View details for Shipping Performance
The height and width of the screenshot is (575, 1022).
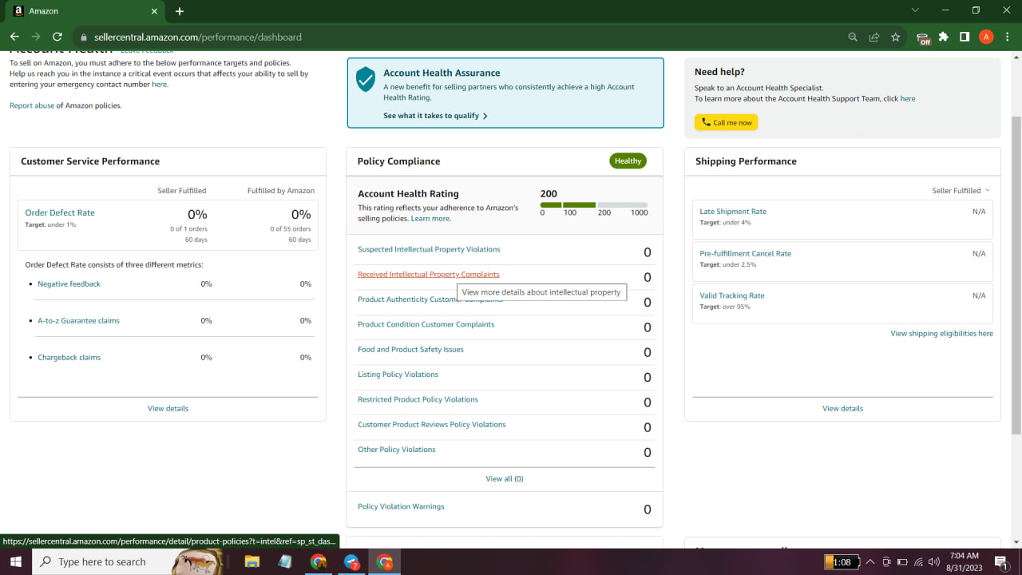[842, 408]
